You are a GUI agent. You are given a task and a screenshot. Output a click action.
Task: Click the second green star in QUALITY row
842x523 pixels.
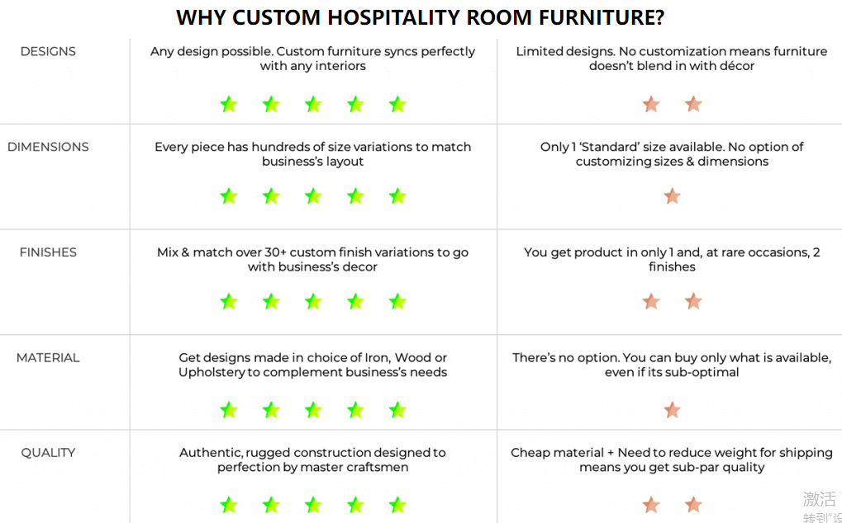(271, 505)
